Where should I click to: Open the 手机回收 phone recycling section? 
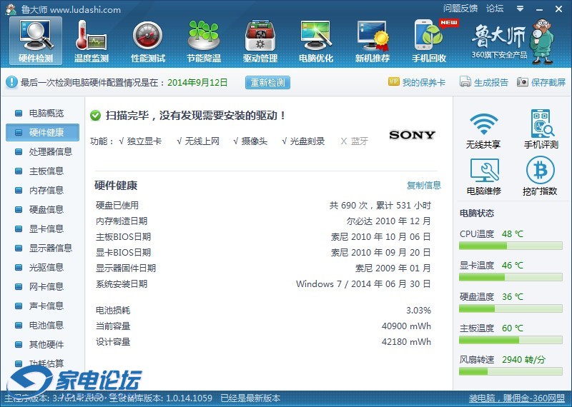(x=429, y=41)
